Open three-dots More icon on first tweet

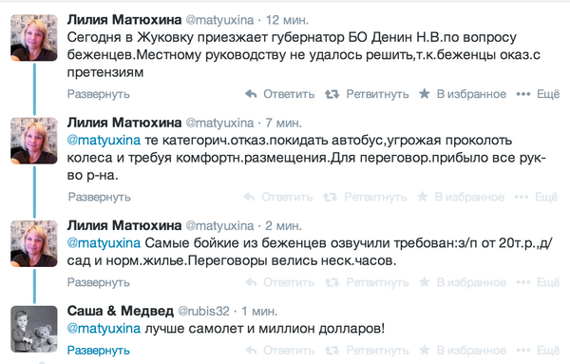pyautogui.click(x=523, y=94)
